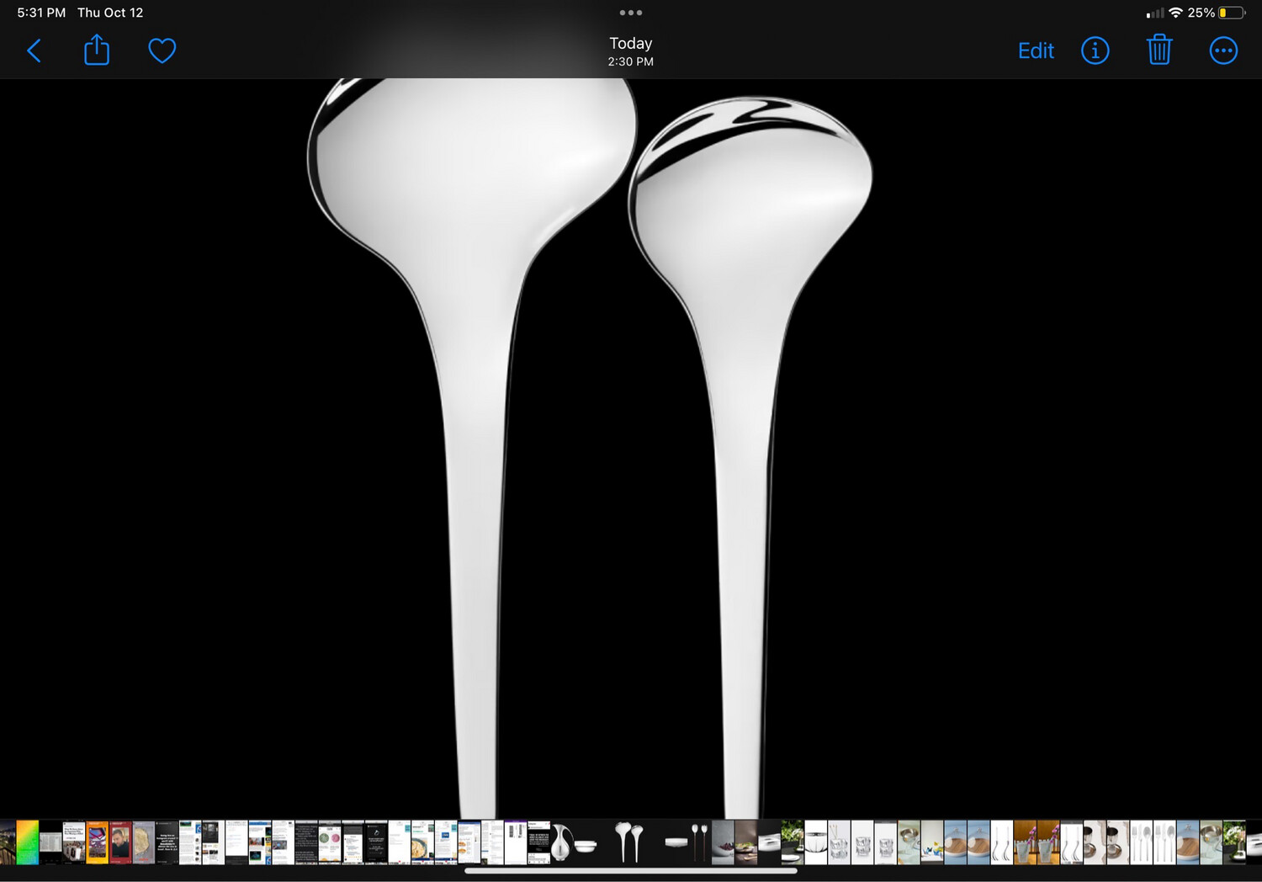Open the share sheet icon
Viewport: 1262px width, 882px height.
point(97,50)
